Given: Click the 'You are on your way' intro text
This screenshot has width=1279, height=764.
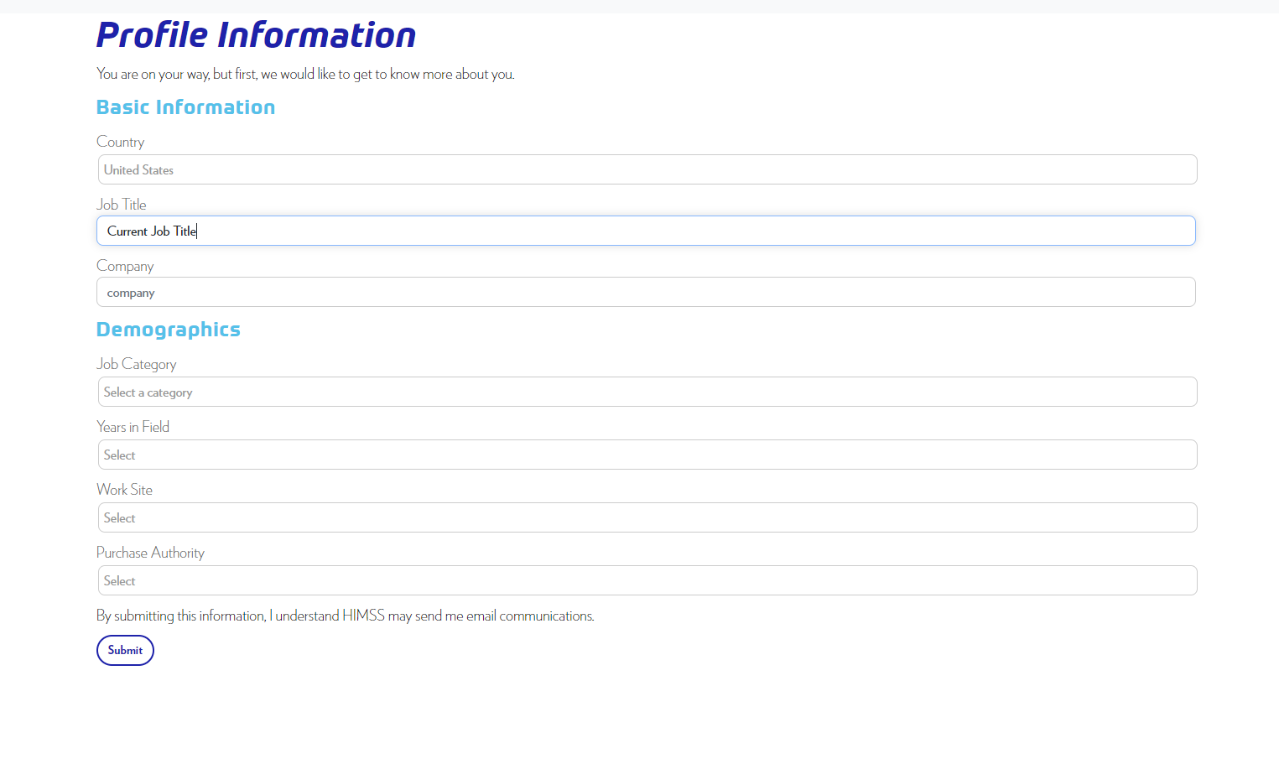Looking at the screenshot, I should point(305,74).
